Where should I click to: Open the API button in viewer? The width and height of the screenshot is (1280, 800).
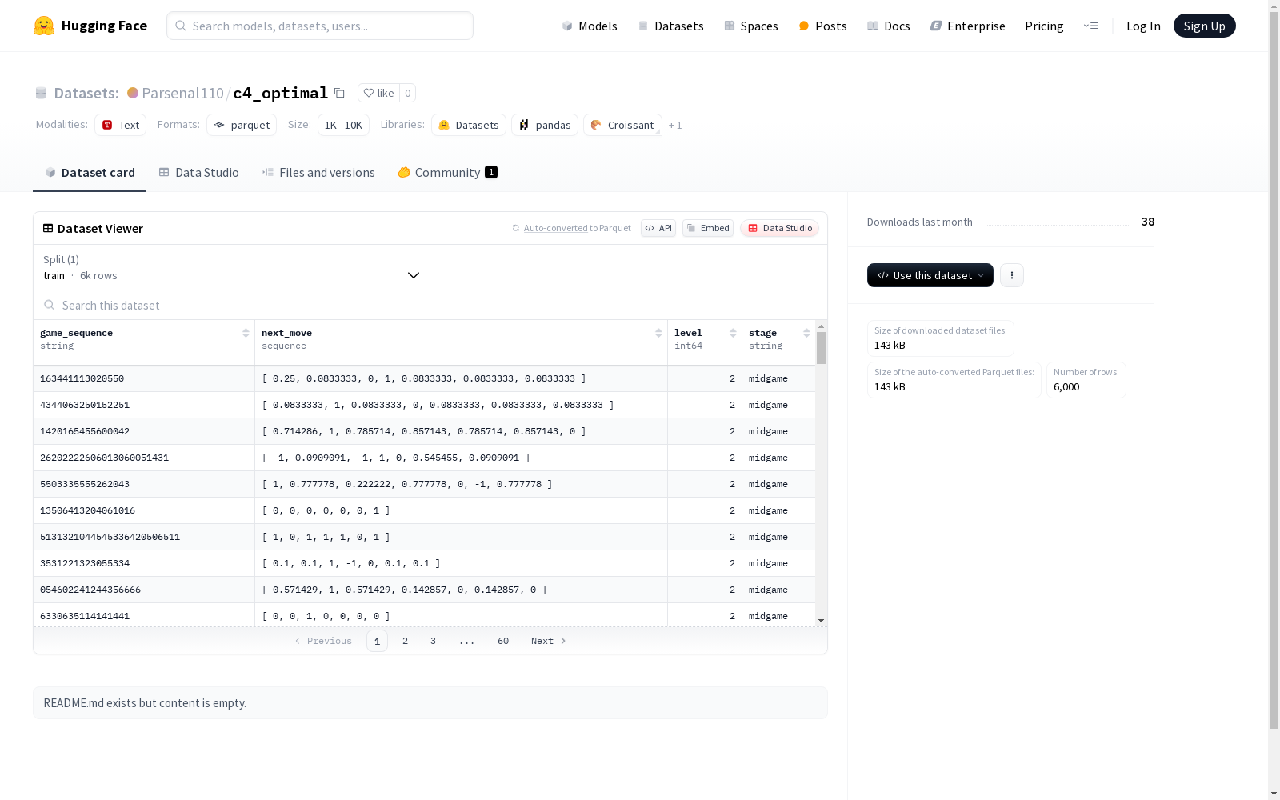[x=658, y=228]
